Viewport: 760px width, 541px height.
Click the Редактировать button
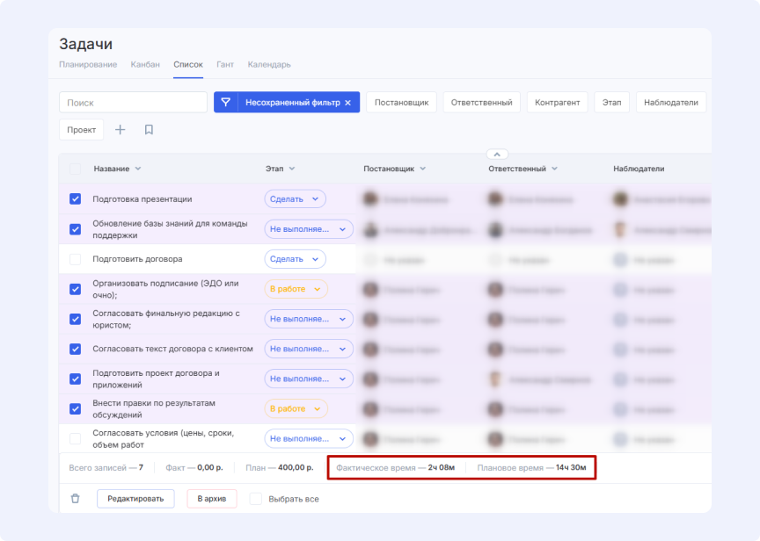coord(135,499)
